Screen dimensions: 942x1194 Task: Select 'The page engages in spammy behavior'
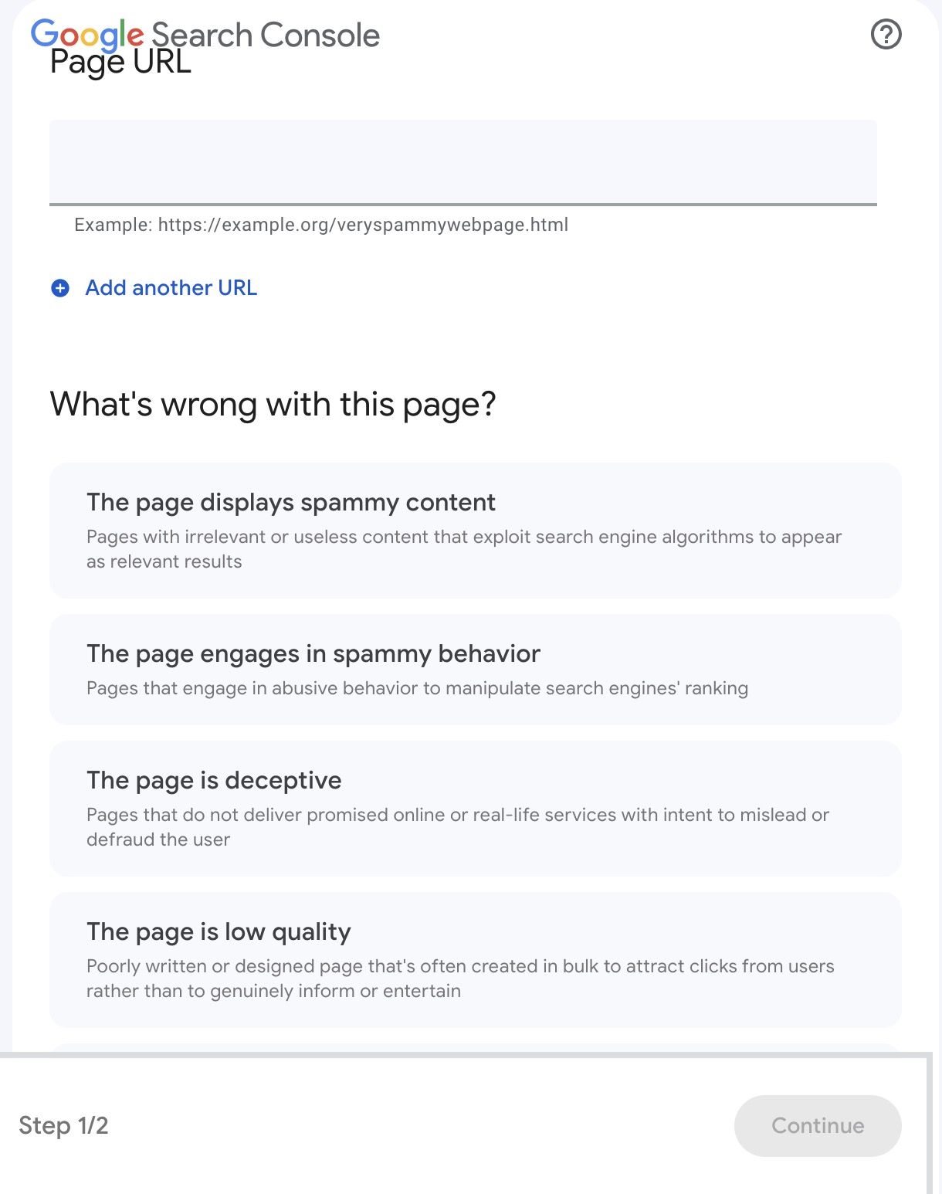(476, 670)
